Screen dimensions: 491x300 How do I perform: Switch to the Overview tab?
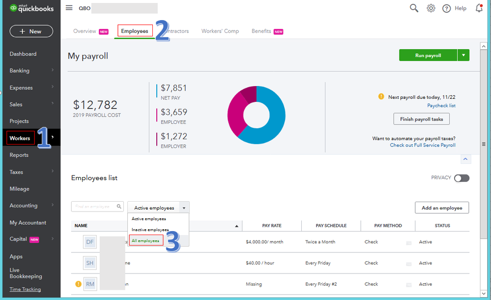click(85, 31)
